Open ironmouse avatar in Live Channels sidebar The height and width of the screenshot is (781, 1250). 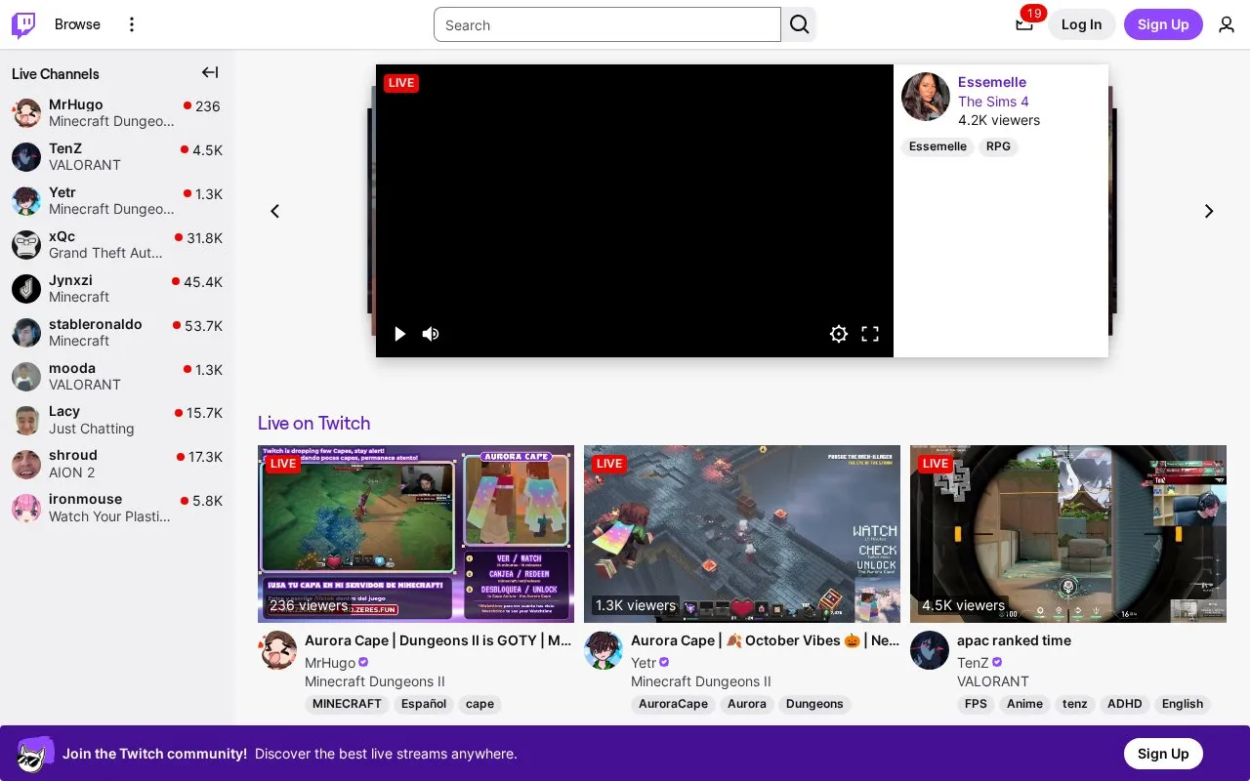(x=26, y=508)
